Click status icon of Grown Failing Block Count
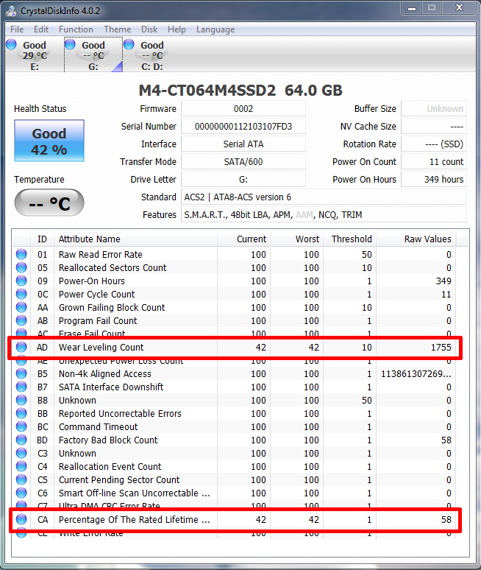The width and height of the screenshot is (481, 570). (x=21, y=307)
